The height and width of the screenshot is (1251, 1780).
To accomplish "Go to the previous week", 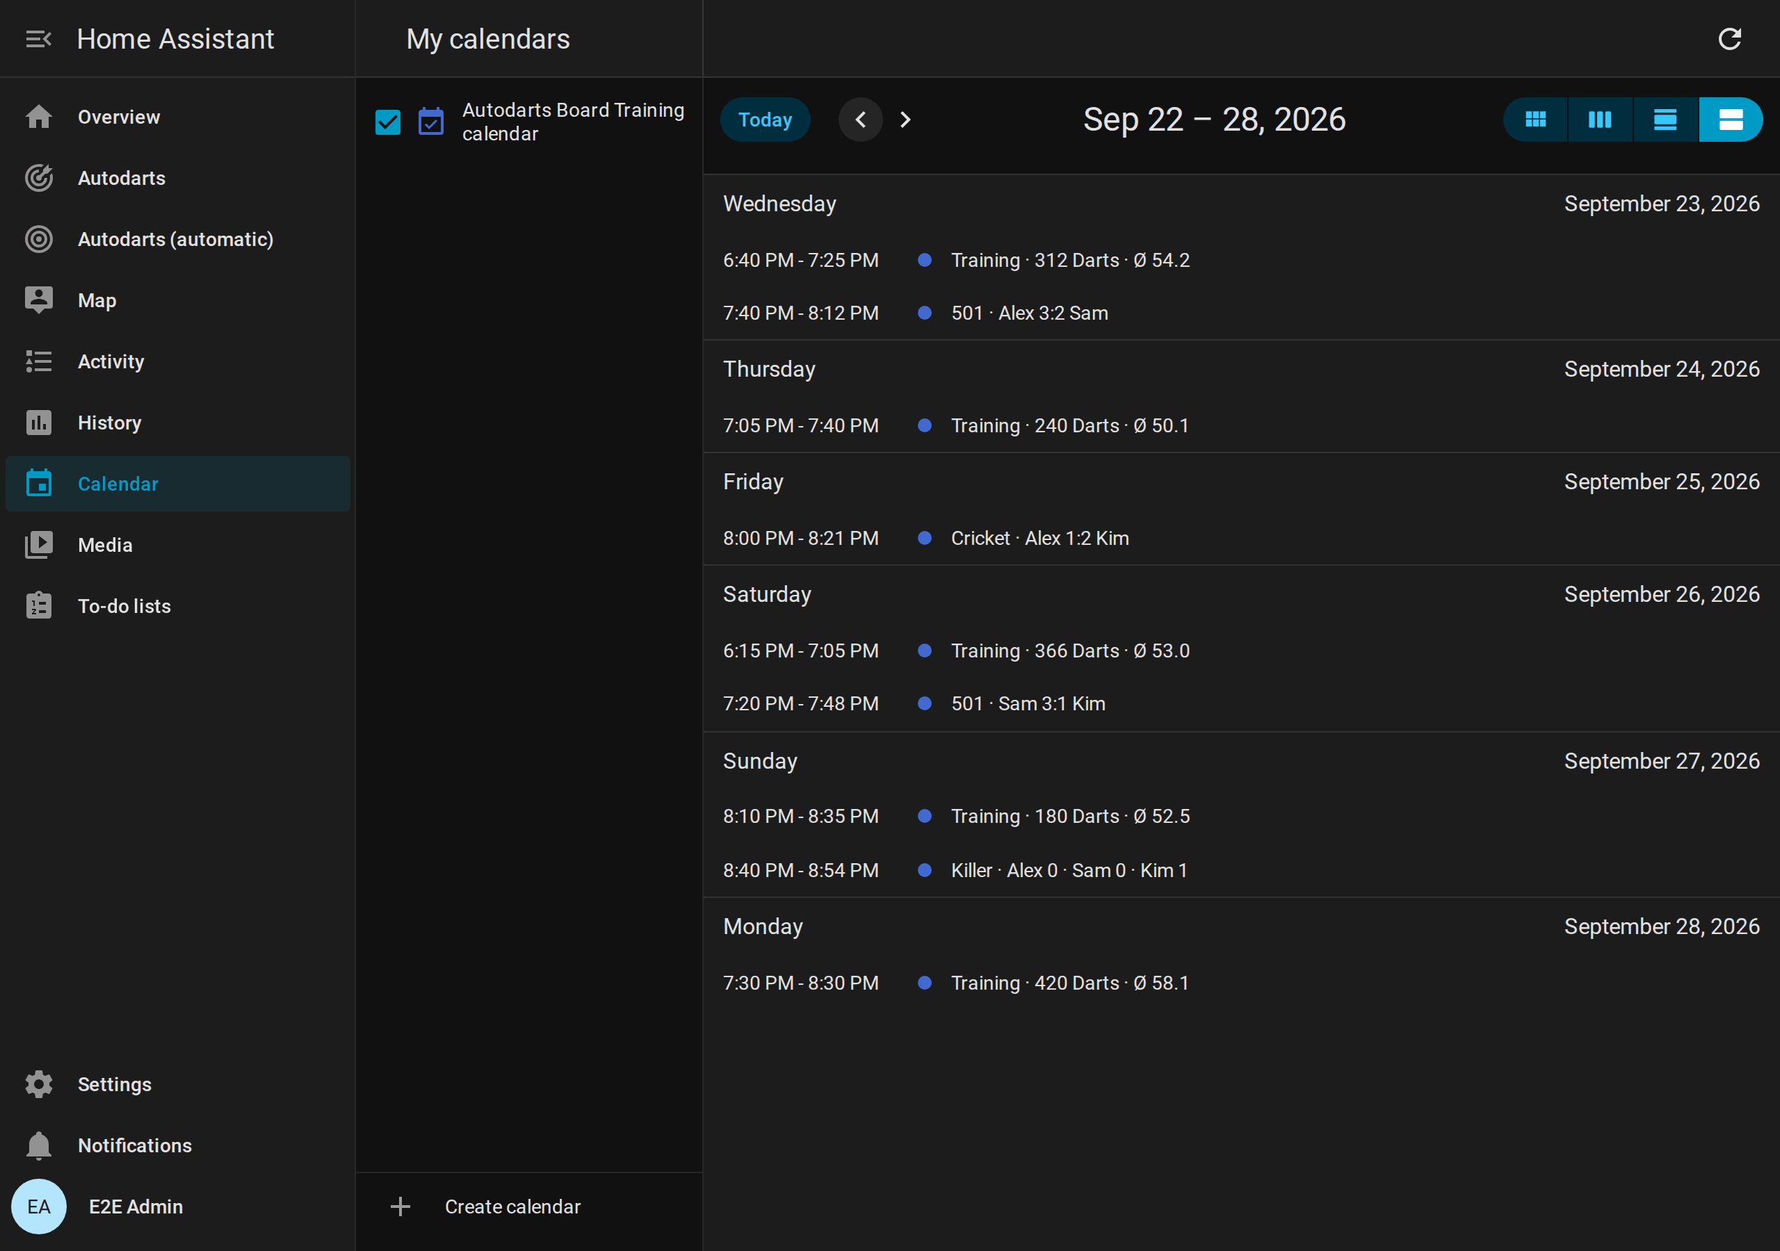I will pos(861,120).
